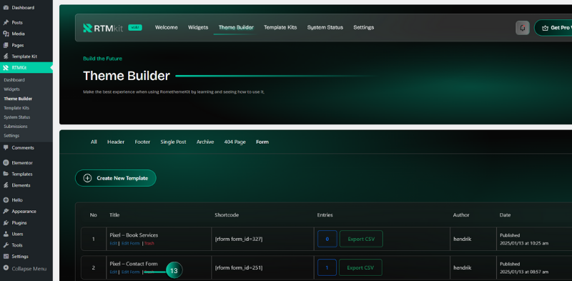This screenshot has height=281, width=572.
Task: Click the Template Kit icon in sidebar
Action: coord(6,56)
